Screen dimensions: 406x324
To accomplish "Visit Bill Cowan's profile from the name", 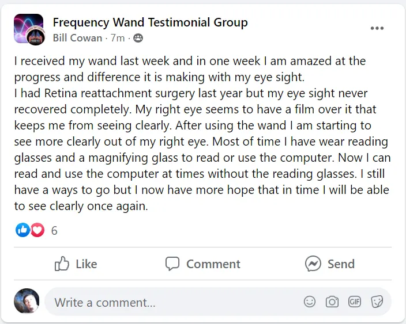I will click(x=77, y=39).
